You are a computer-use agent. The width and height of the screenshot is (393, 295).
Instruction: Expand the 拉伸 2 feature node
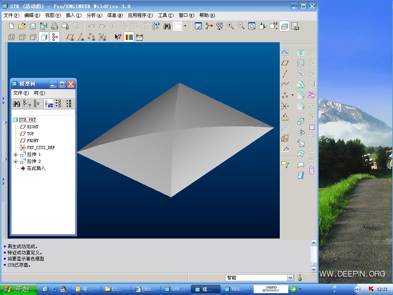pos(15,162)
